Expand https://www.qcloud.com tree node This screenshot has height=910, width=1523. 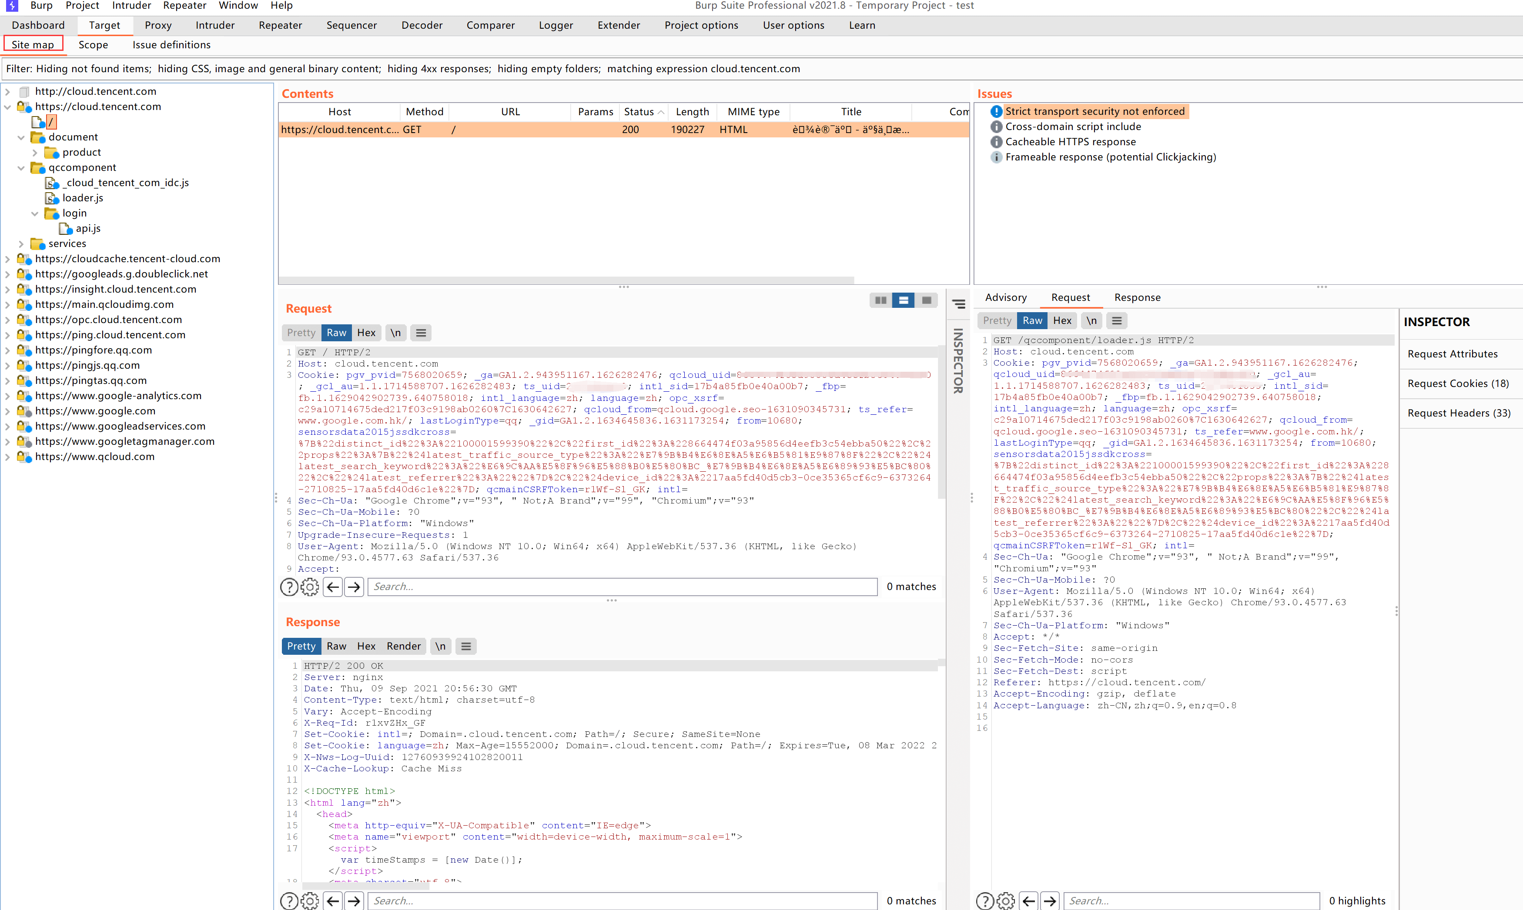pos(7,457)
